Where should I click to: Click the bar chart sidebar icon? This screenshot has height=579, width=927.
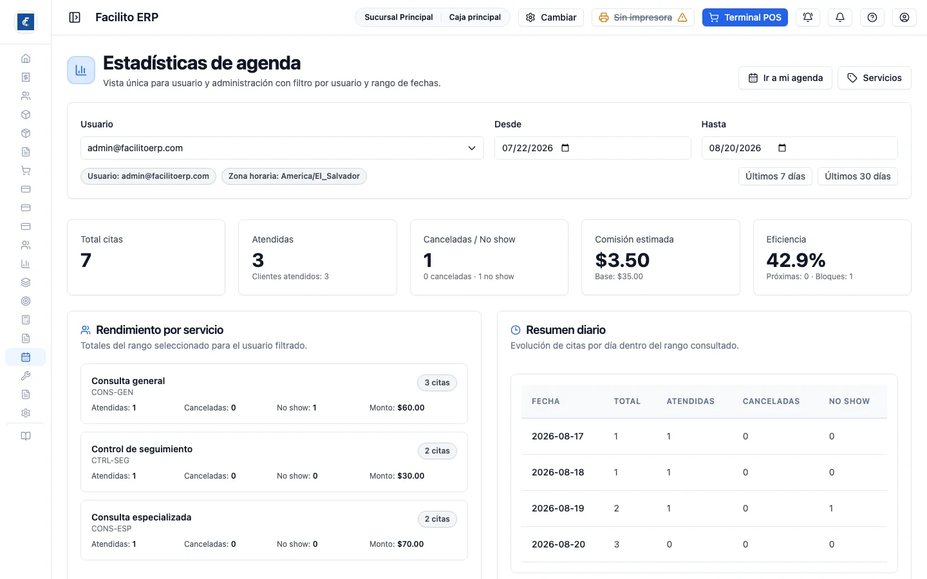pos(26,264)
